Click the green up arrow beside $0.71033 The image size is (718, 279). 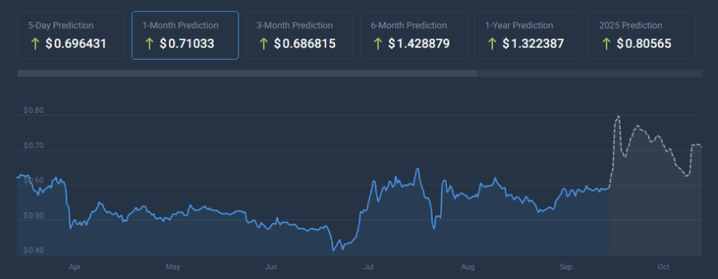click(x=149, y=44)
